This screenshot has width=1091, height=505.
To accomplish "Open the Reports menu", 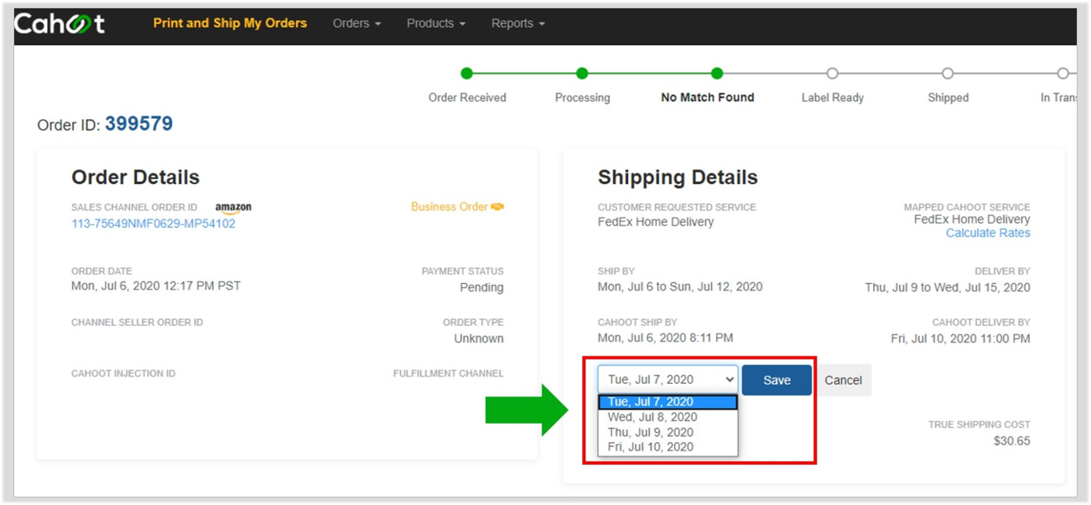I will (x=518, y=23).
